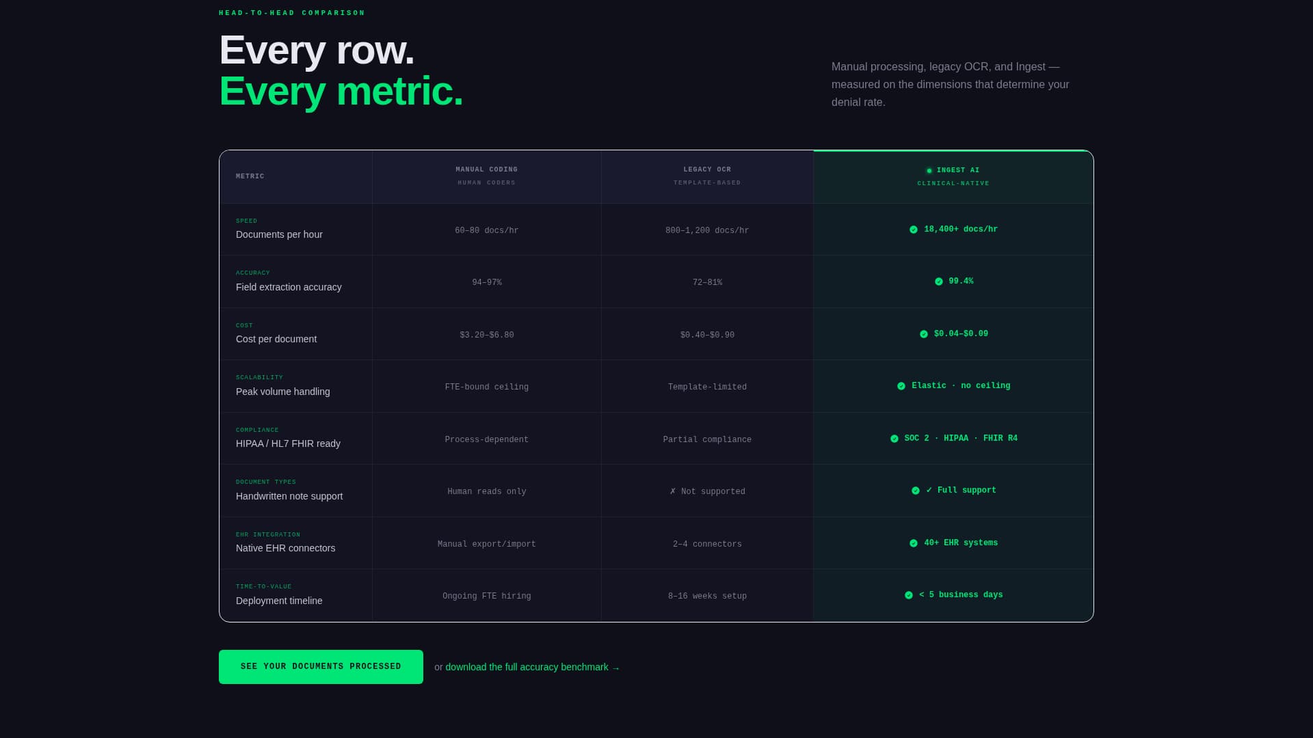
Task: Click the 99.4% value text
Action: tap(961, 282)
